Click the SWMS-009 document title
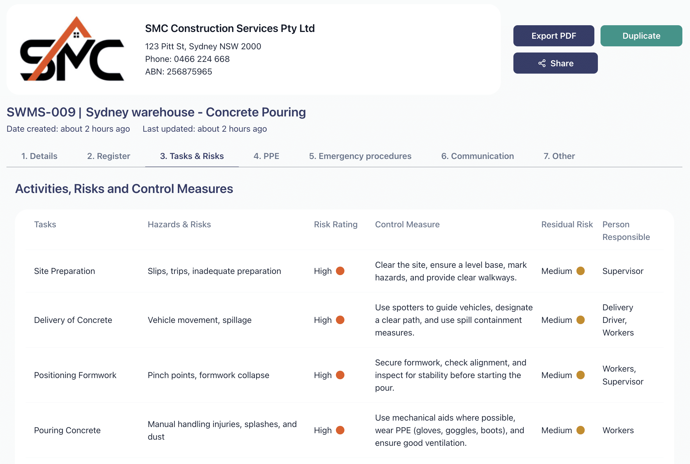 156,112
